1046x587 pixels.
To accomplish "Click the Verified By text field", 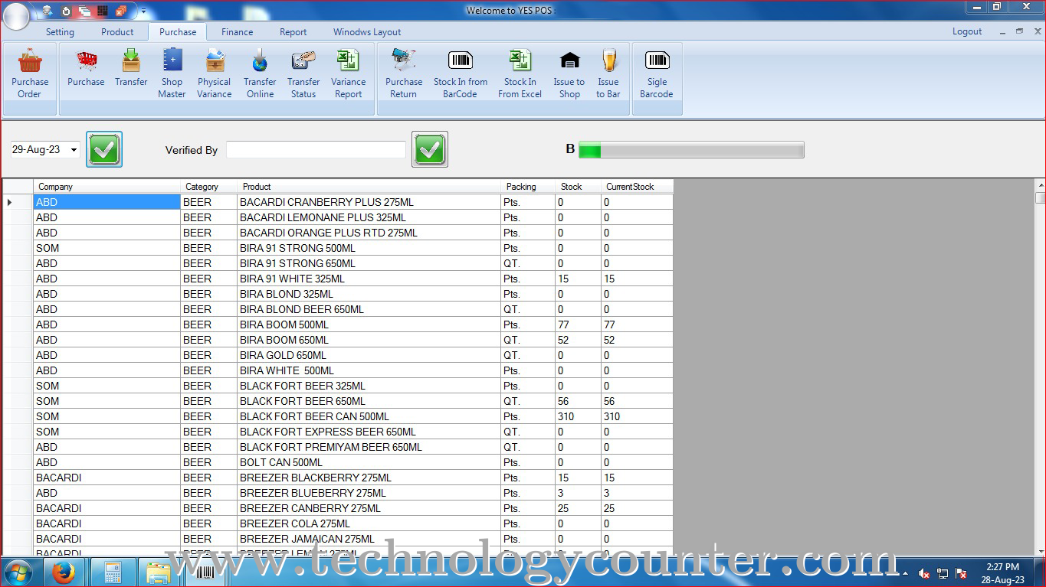I will 316,150.
